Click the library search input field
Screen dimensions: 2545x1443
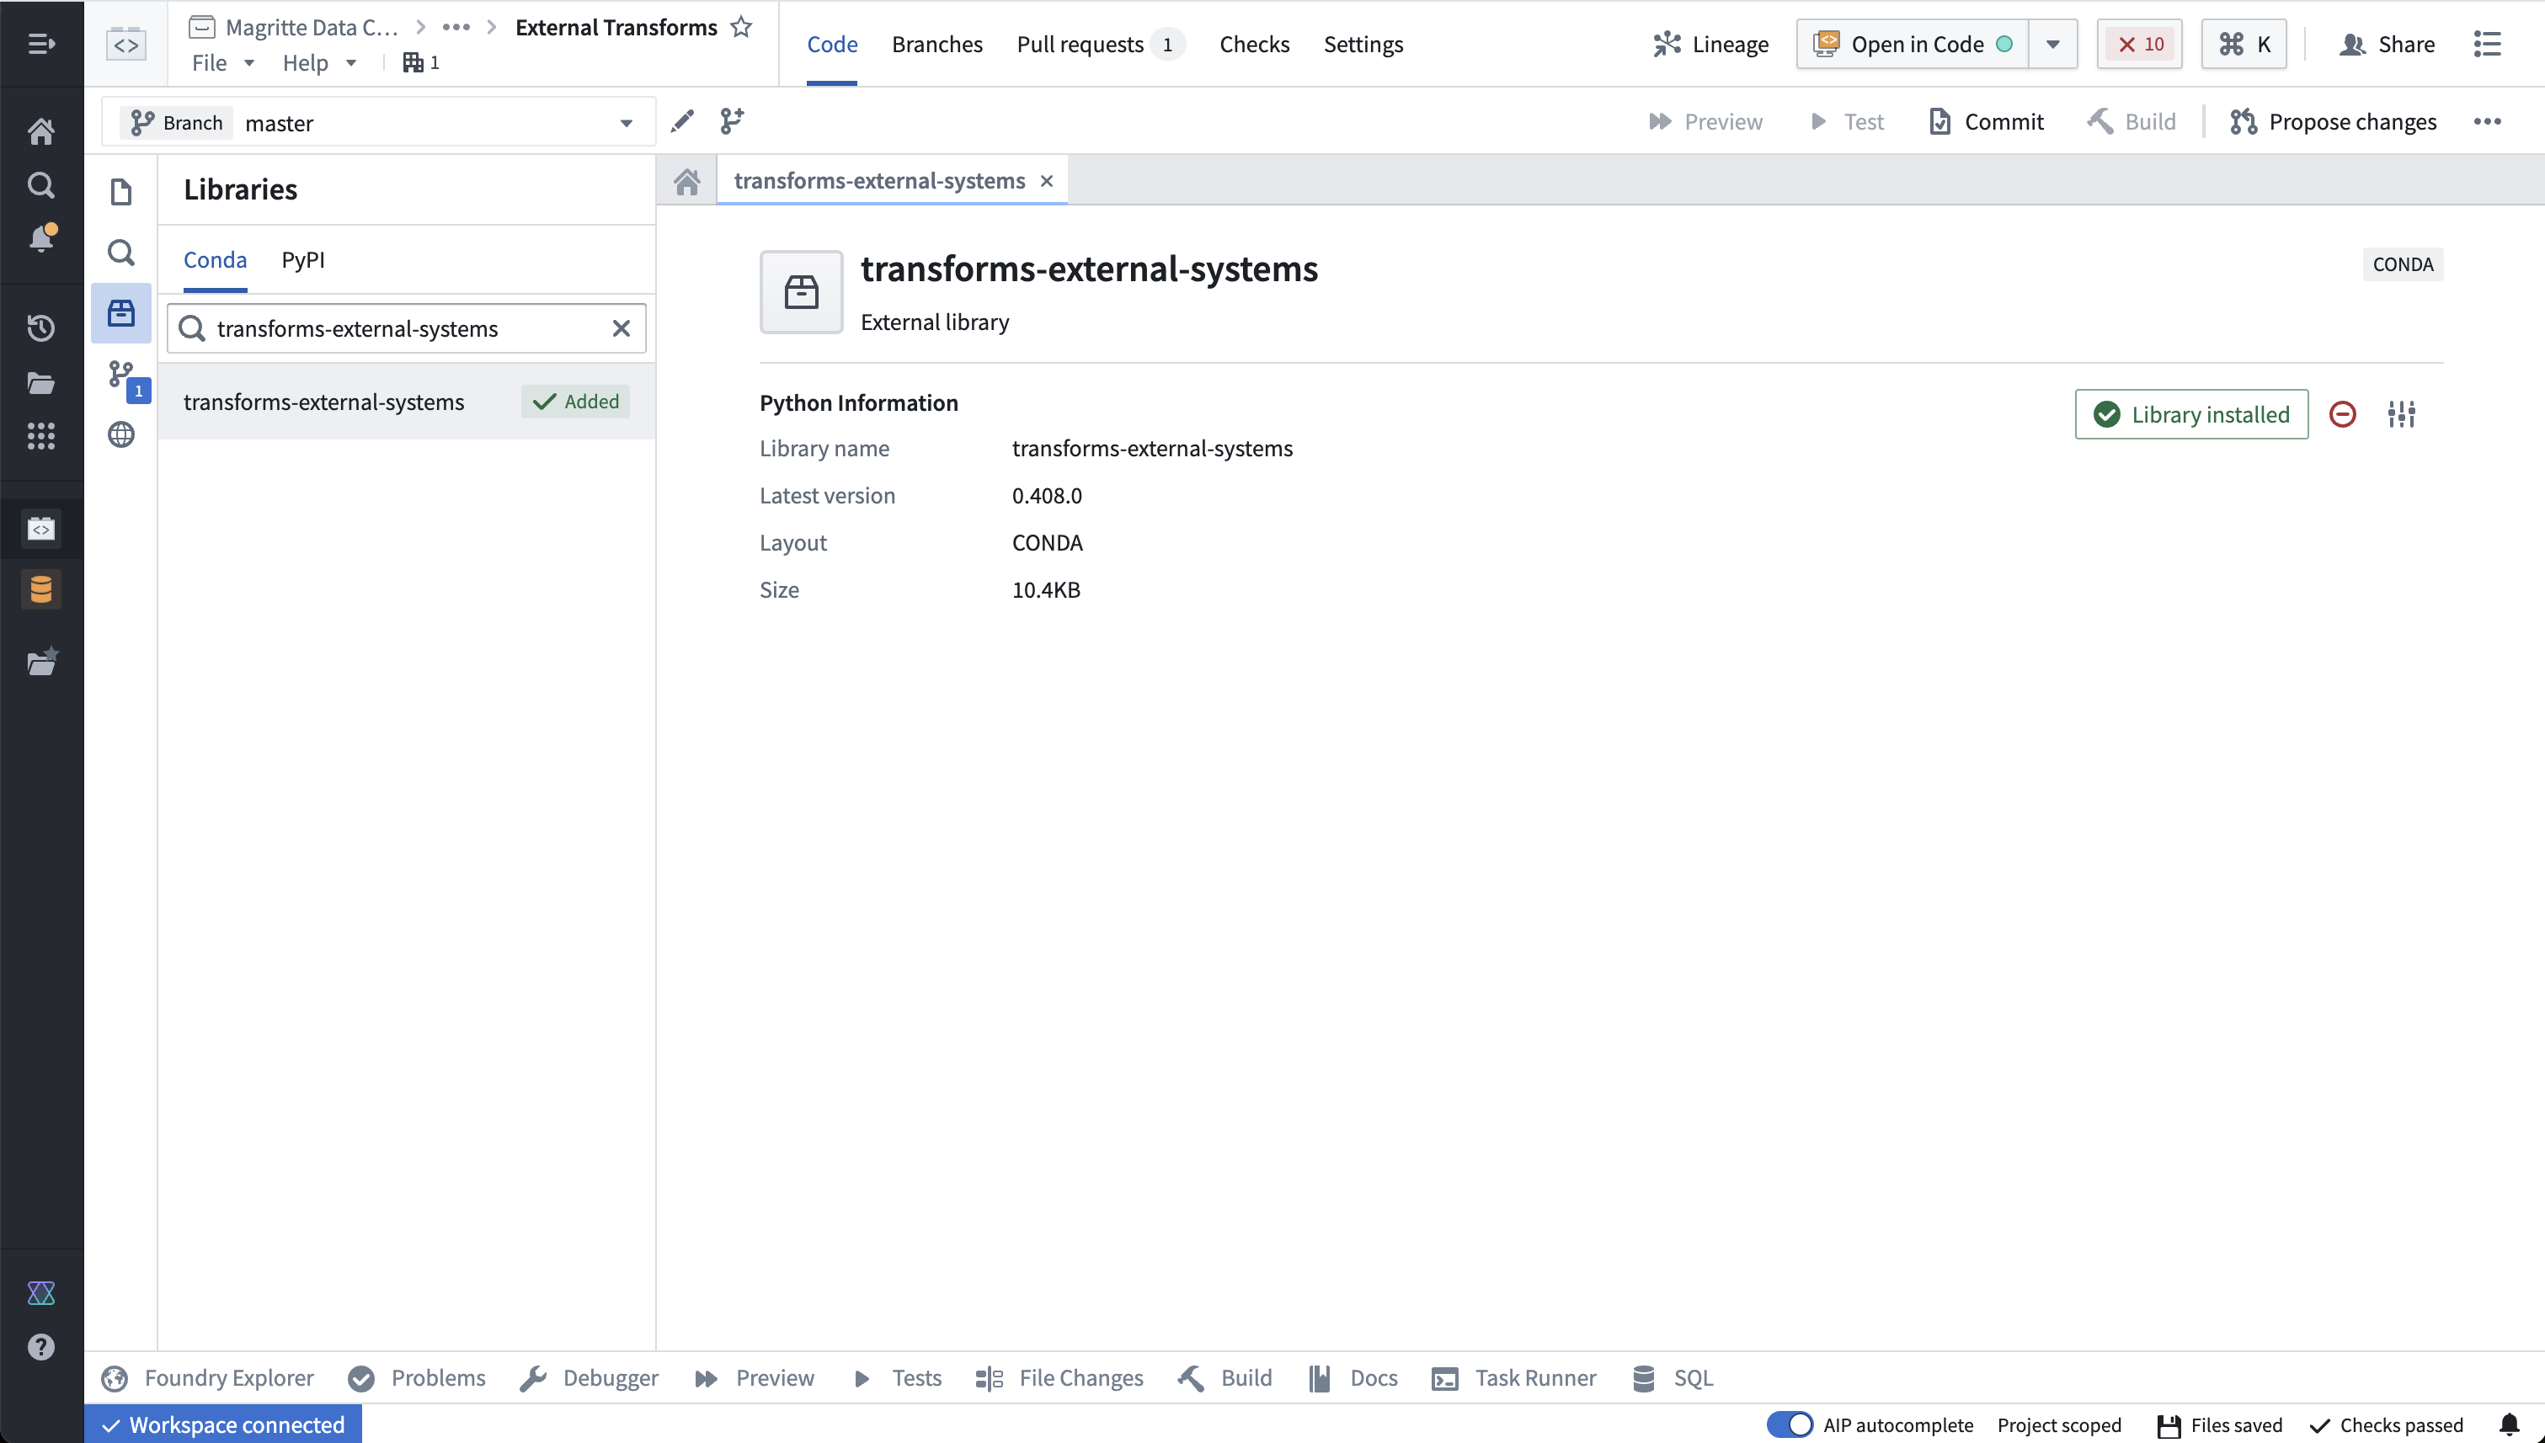(407, 328)
